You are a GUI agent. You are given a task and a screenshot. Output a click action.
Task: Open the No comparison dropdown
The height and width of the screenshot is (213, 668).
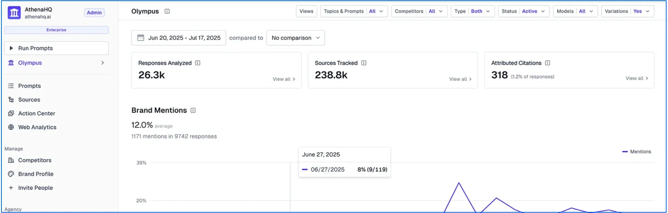(x=295, y=38)
